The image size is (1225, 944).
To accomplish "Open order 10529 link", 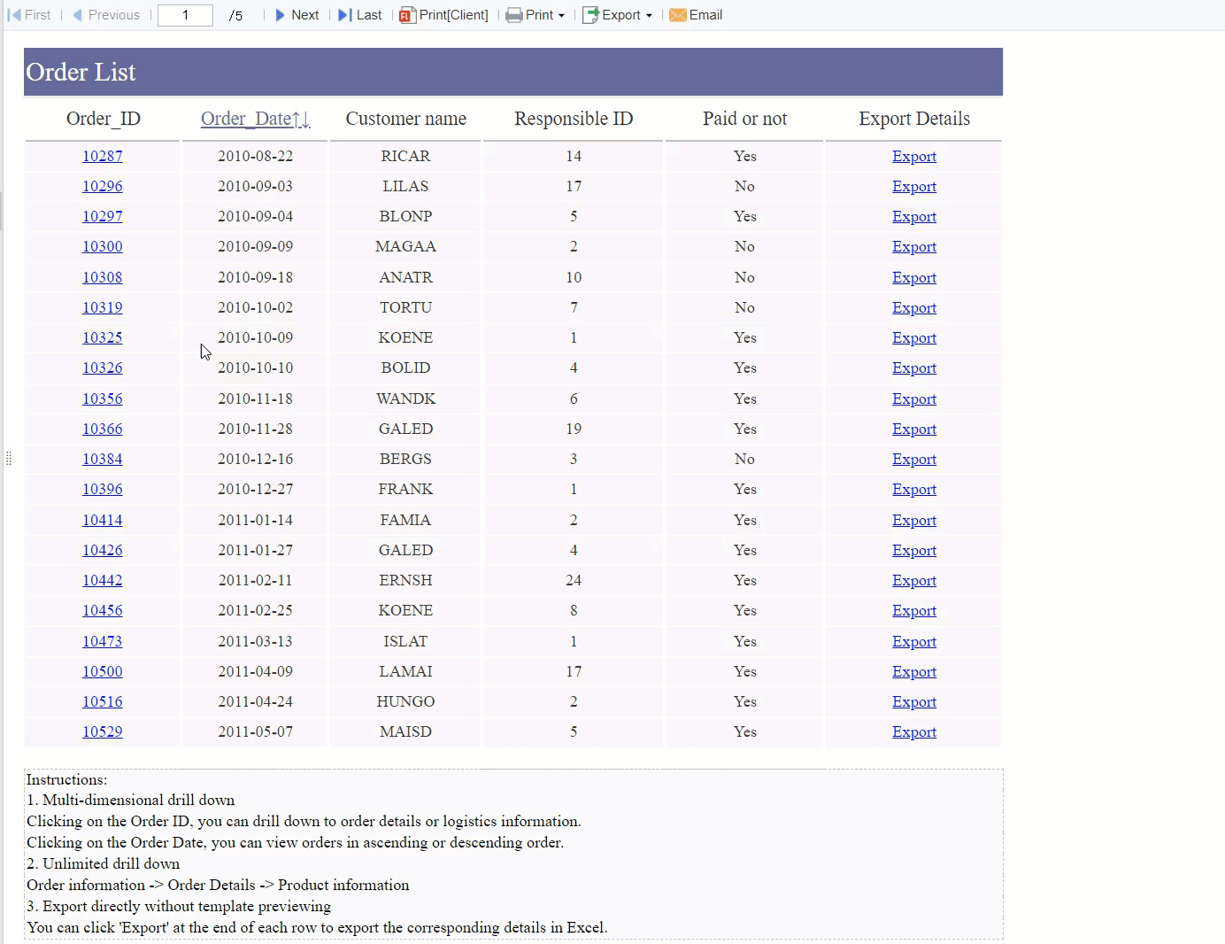I will tap(103, 731).
